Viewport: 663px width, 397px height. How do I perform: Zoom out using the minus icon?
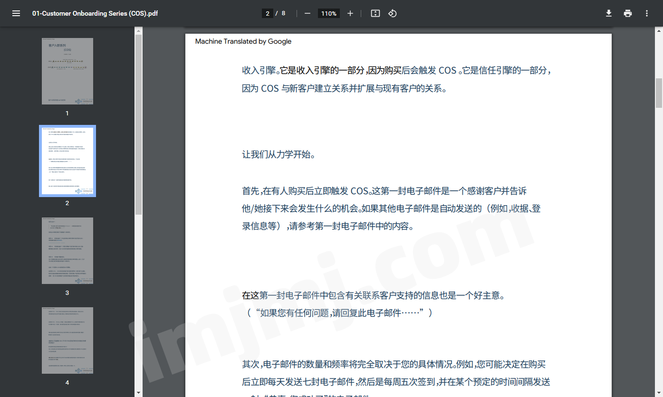[307, 13]
